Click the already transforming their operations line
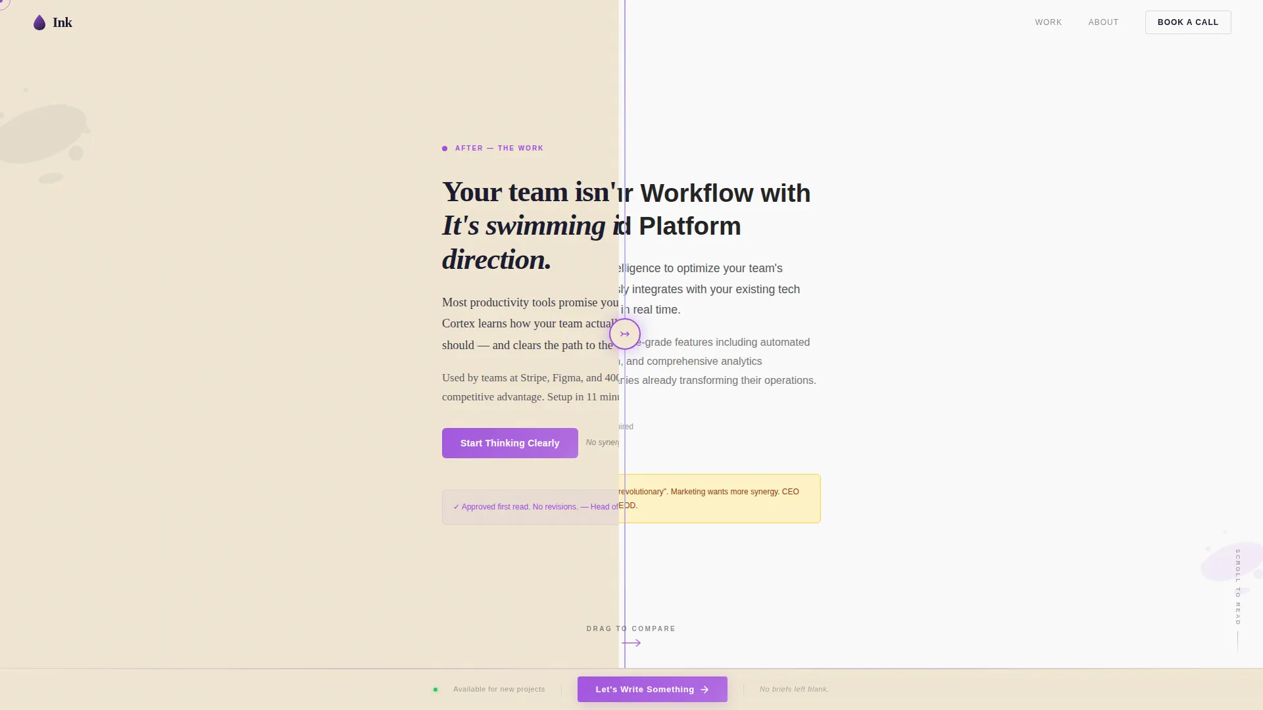The height and width of the screenshot is (710, 1263). tap(717, 380)
